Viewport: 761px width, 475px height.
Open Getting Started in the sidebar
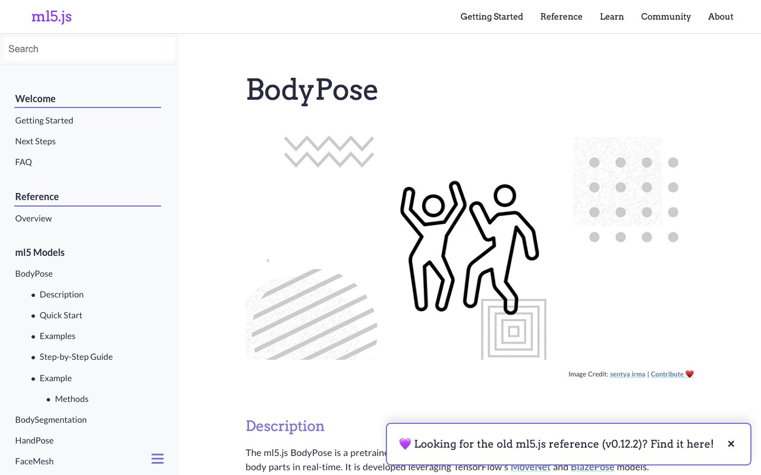[x=44, y=121]
